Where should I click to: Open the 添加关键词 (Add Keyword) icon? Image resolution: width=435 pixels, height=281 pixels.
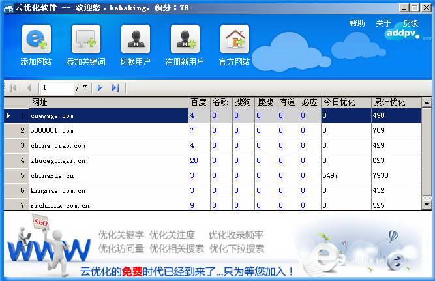click(x=85, y=40)
